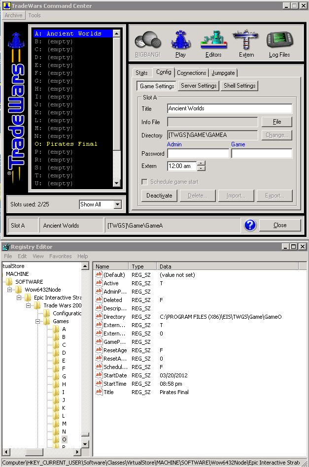Click the Deactivate button
The image size is (309, 467).
pyautogui.click(x=159, y=196)
